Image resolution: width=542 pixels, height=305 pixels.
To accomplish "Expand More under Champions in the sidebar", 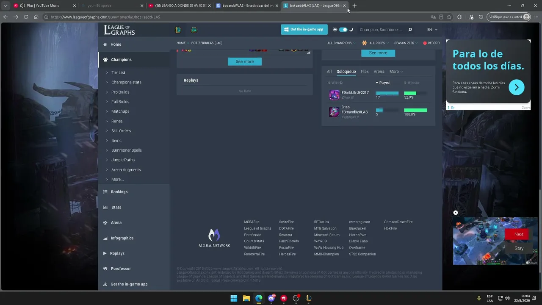I will (x=117, y=180).
